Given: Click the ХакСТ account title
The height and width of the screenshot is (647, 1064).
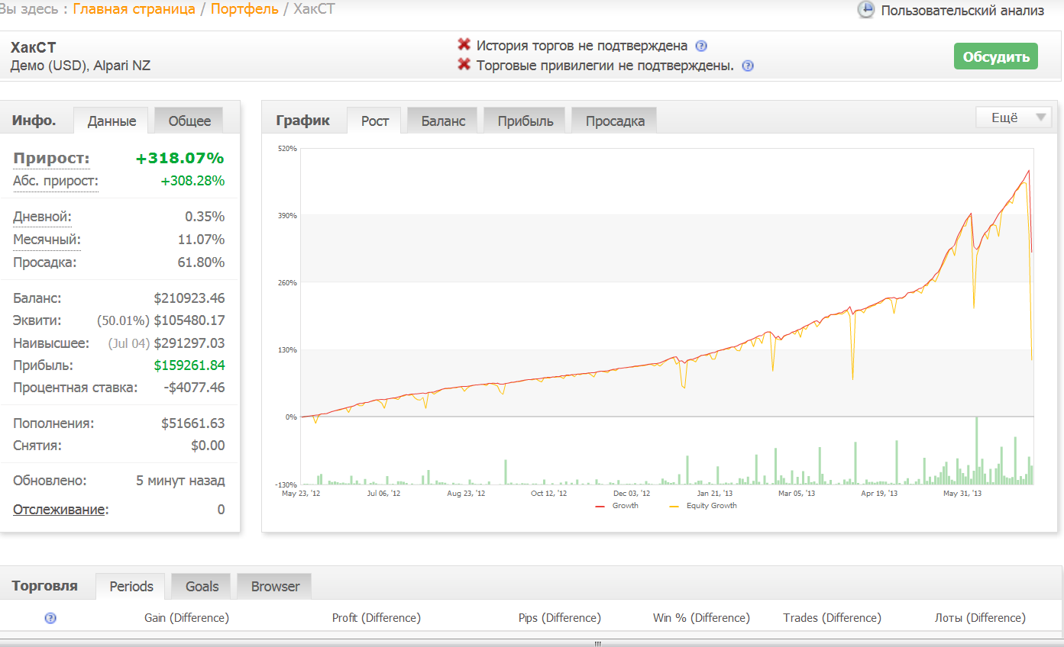Looking at the screenshot, I should click(x=34, y=48).
